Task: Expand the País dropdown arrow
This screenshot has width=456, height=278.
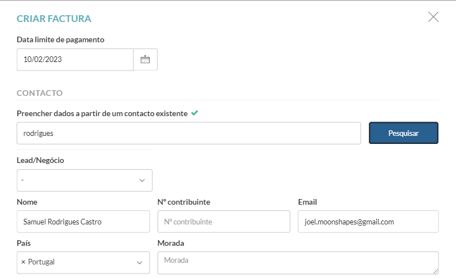Action: pos(140,263)
